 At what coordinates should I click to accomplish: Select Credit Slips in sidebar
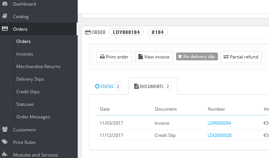[x=28, y=92]
